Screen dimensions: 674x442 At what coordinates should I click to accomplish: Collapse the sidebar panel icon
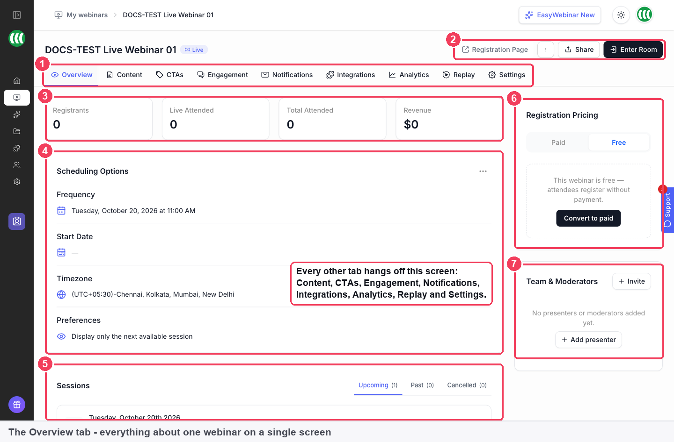coord(17,15)
